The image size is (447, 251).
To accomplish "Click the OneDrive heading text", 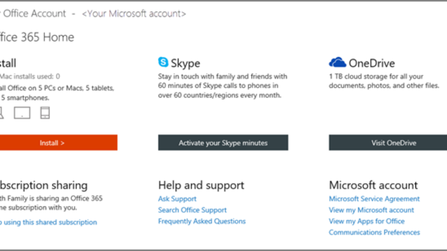I will tap(371, 63).
